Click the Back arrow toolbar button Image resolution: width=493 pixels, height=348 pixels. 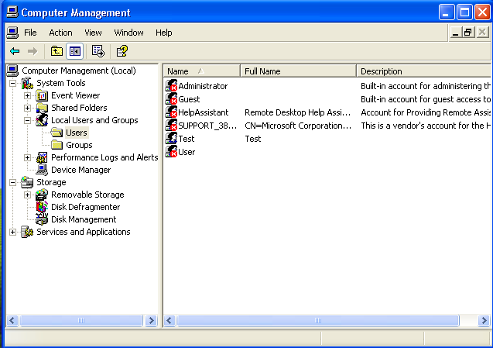coord(15,51)
